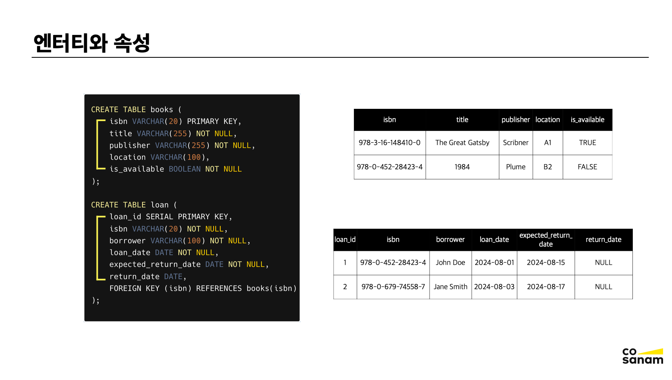Select the publisher column header
Screen dimensions: 672x380
515,120
